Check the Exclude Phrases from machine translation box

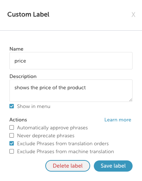(12, 151)
